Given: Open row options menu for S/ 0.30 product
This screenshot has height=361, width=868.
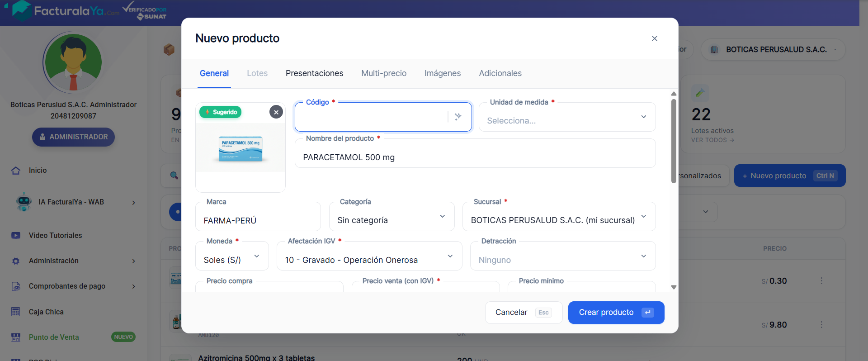Looking at the screenshot, I should tap(821, 281).
